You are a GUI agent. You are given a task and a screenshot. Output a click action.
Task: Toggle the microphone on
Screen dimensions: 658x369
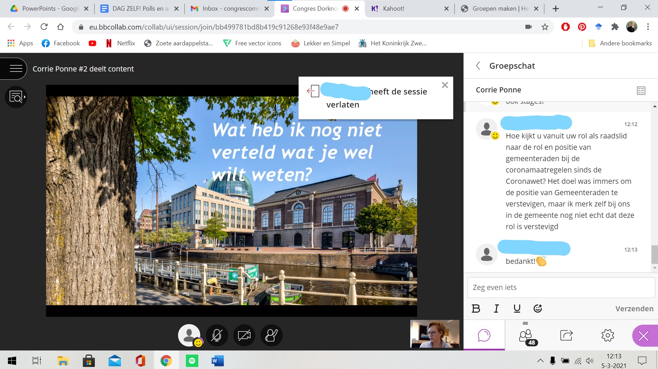click(x=216, y=335)
